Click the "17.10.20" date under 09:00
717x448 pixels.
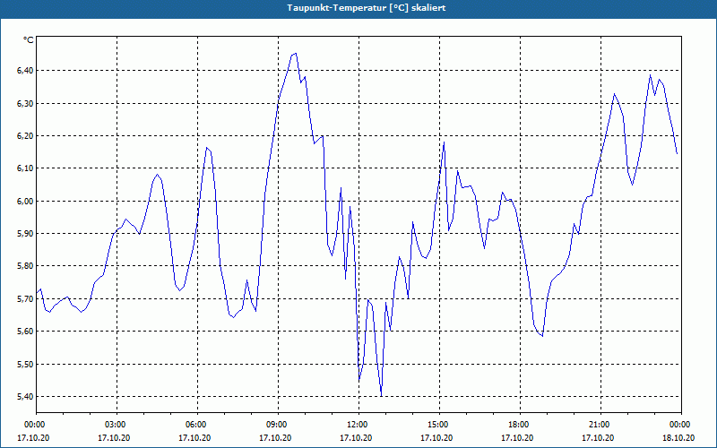[x=275, y=437]
